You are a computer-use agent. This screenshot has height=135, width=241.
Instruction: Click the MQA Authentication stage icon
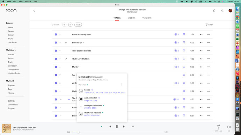(81, 99)
